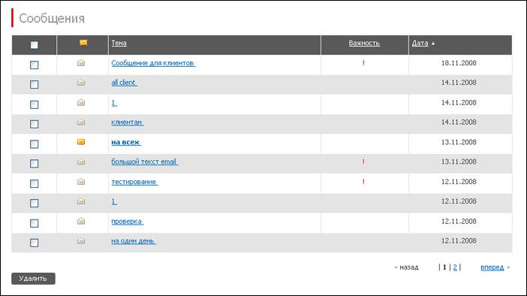Open the all client message
Viewport: 527px width, 296px height.
click(124, 83)
